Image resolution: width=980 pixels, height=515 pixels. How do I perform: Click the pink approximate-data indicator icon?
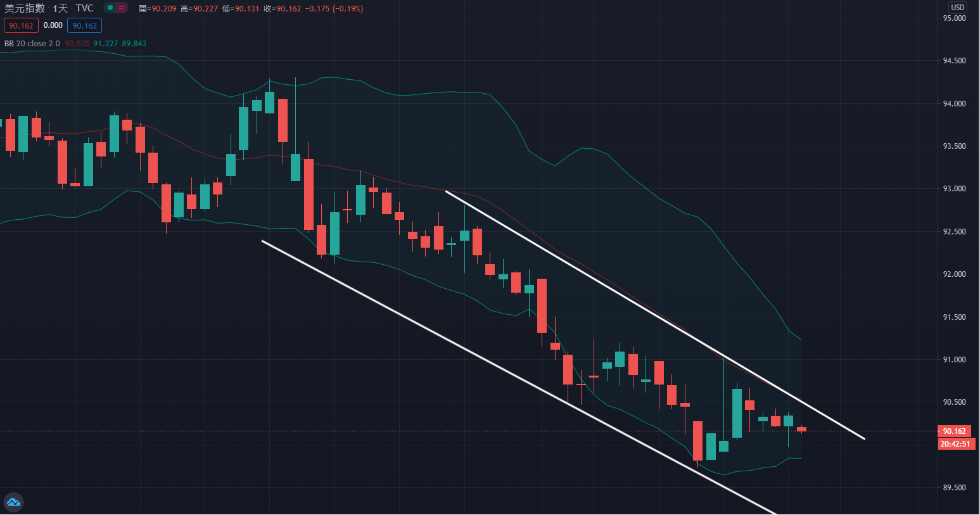tap(122, 8)
